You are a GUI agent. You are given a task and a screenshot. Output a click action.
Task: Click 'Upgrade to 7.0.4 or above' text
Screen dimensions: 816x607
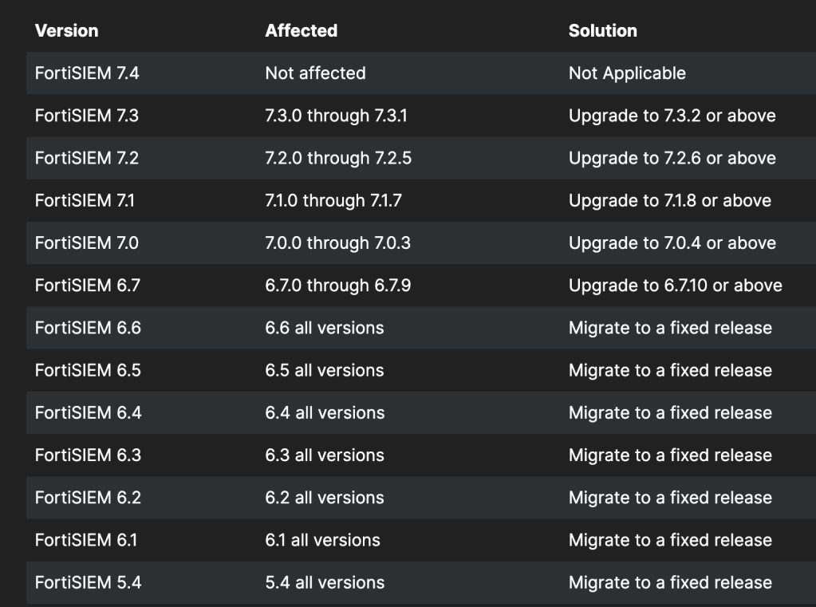672,242
